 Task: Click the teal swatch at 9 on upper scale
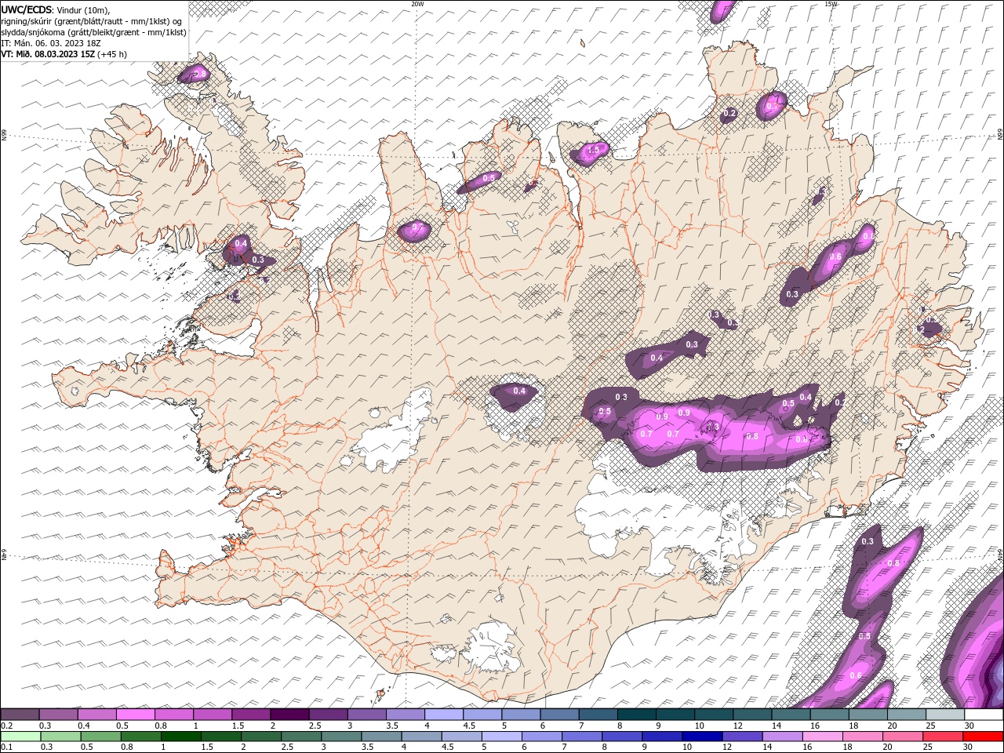click(x=675, y=715)
